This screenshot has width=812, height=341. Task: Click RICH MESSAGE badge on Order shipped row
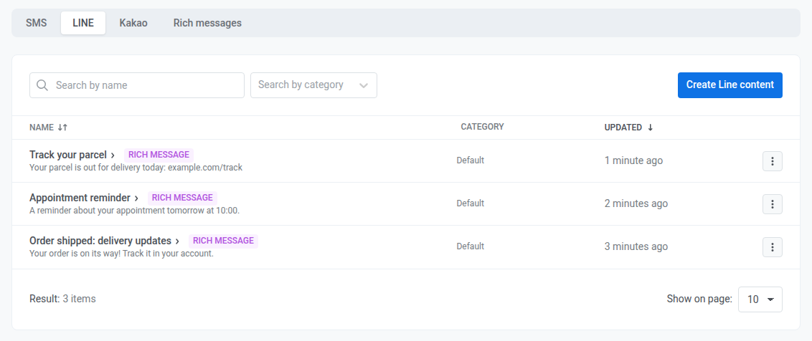(x=223, y=241)
